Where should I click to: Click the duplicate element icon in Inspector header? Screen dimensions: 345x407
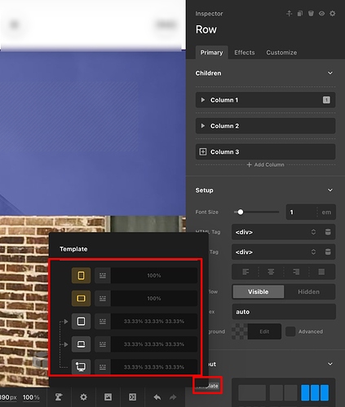(x=300, y=13)
